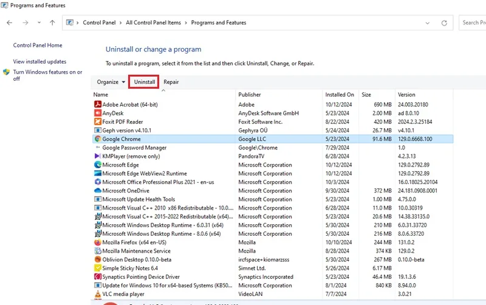Select the Simnet Ltd. publisher cell
This screenshot has height=305, width=486.
[252, 268]
